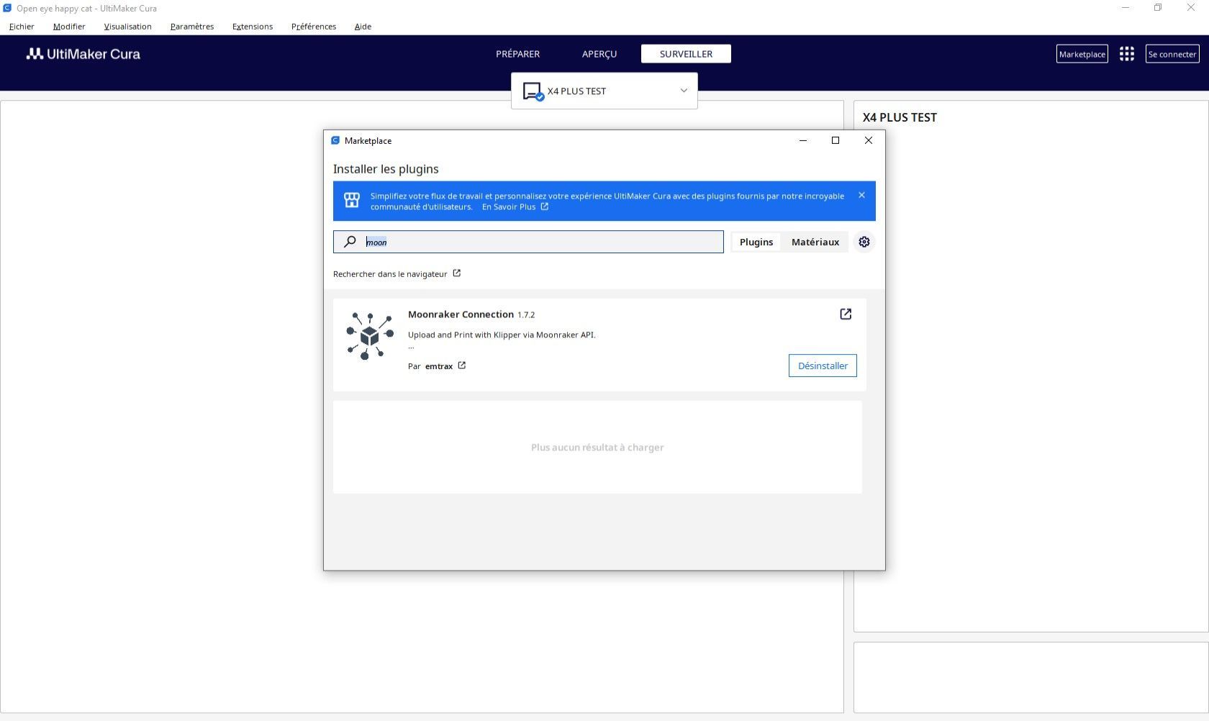Dismiss the blue info banner
Screen dimensions: 1209x721
point(861,195)
